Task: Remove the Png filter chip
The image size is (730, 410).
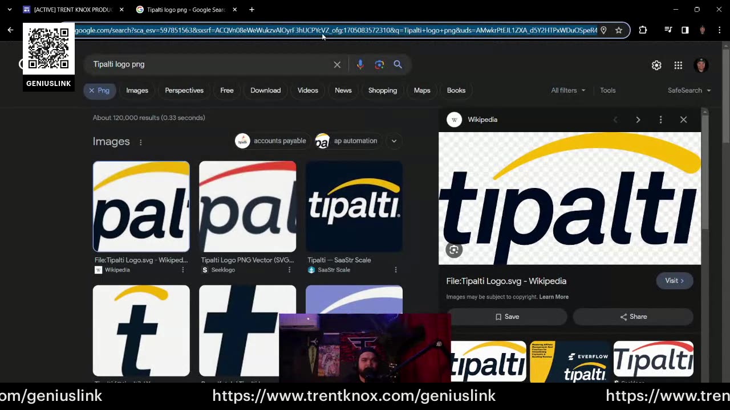Action: 91,91
